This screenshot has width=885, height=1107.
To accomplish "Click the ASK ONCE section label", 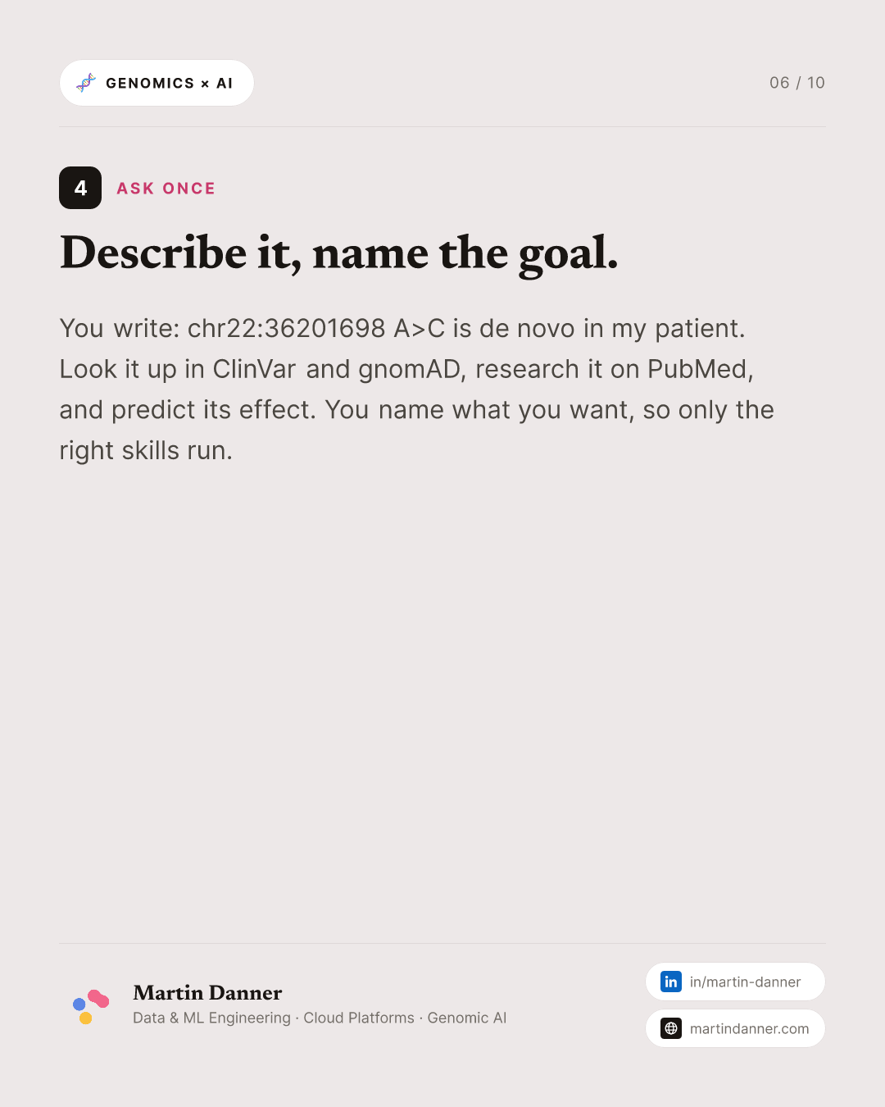I will coord(166,189).
